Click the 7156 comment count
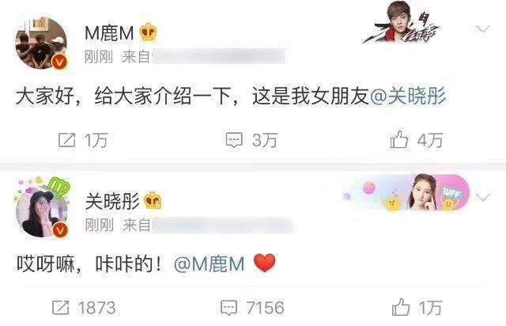The width and height of the screenshot is (506, 326). pyautogui.click(x=266, y=308)
